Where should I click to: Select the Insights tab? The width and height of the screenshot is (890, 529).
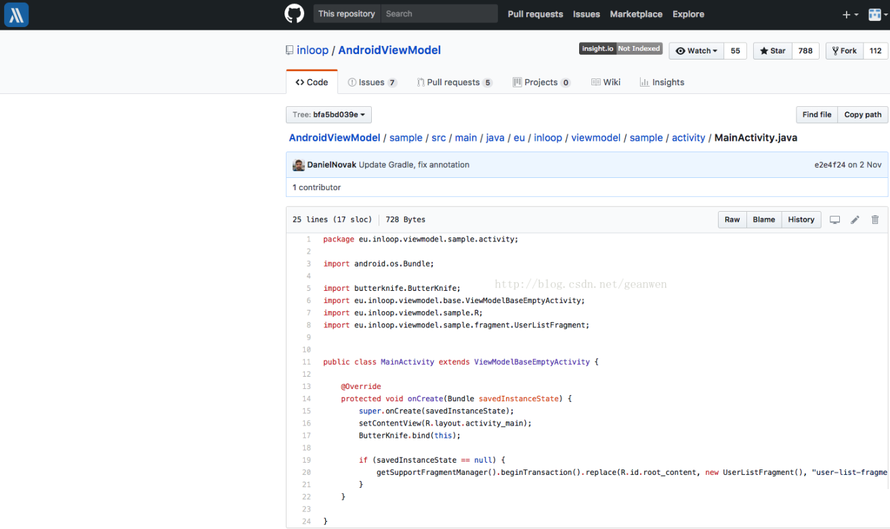(662, 82)
